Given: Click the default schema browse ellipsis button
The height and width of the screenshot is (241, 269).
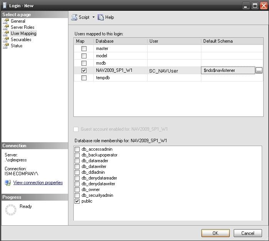Looking at the screenshot, I should (259, 70).
